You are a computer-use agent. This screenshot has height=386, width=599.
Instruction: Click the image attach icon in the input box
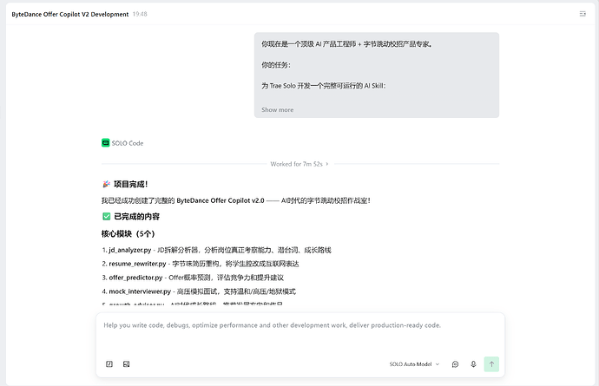pos(127,363)
